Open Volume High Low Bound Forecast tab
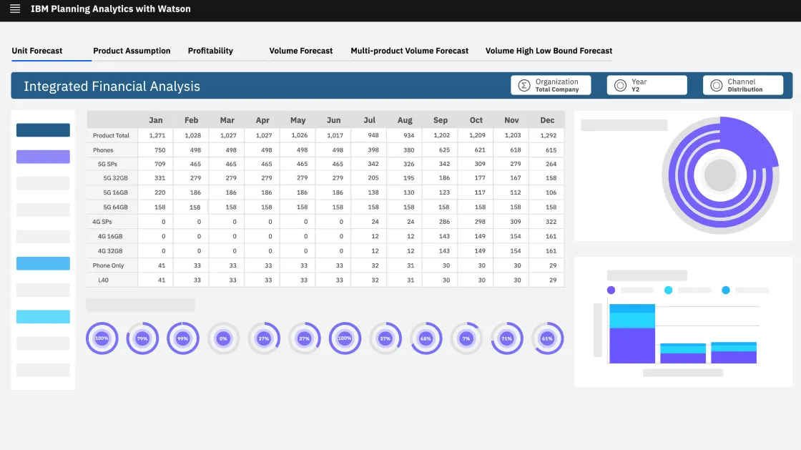This screenshot has width=801, height=450. pos(549,51)
